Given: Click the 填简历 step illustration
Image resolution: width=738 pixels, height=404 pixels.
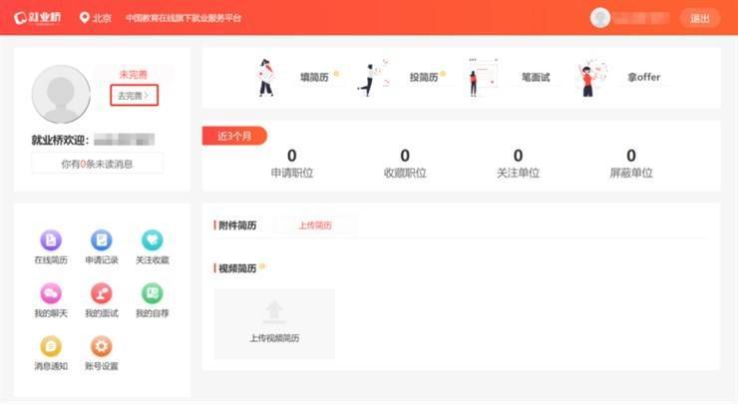Looking at the screenshot, I should point(266,78).
